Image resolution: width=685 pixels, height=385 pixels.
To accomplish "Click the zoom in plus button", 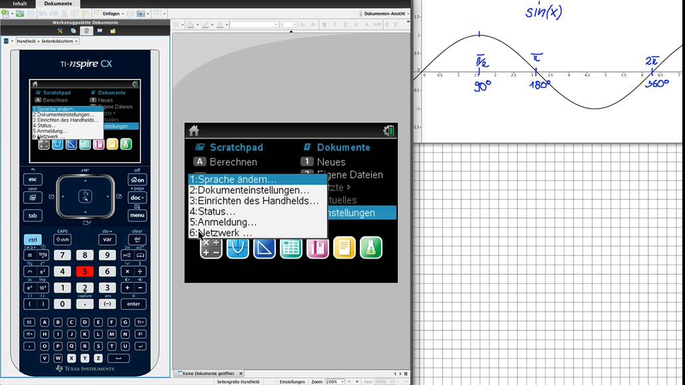I will (357, 382).
